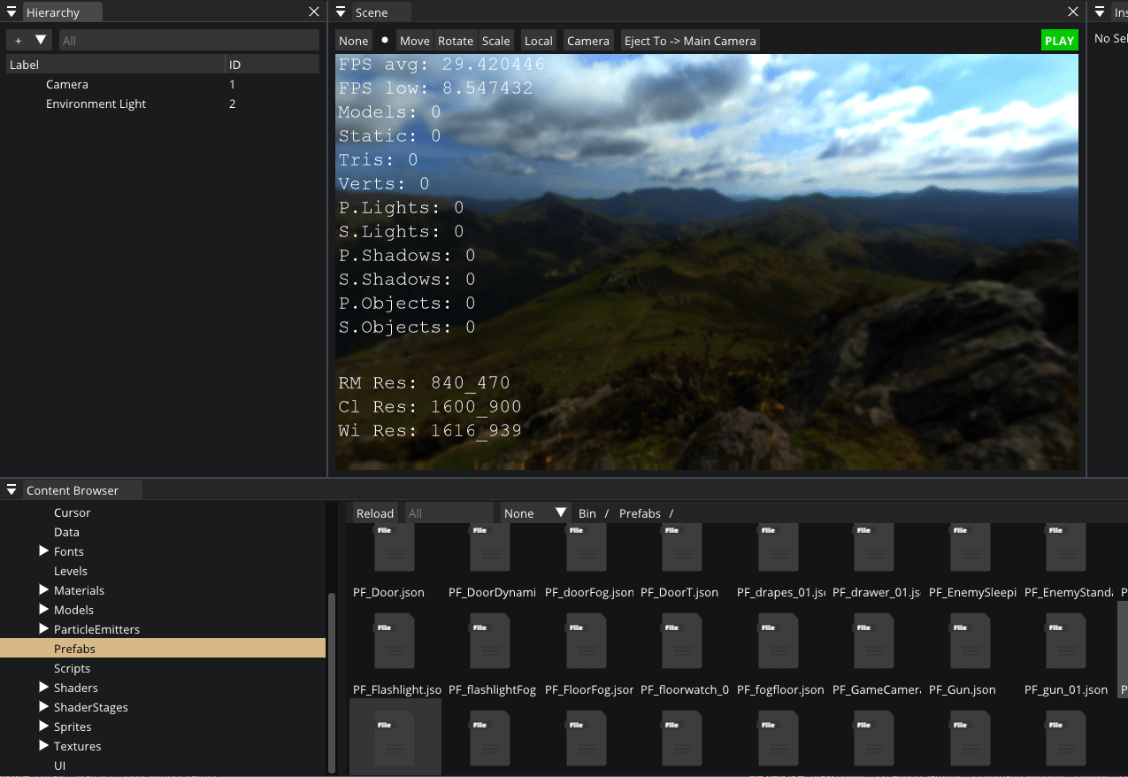Viewport: 1128px width, 777px height.
Task: Expand the Materials folder
Action: [x=44, y=590]
